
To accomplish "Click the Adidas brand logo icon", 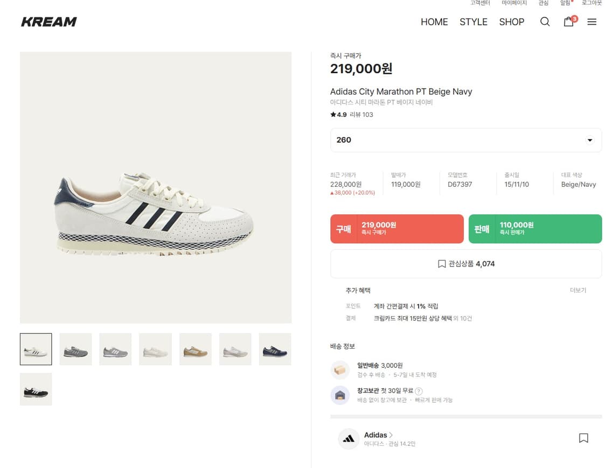I will pyautogui.click(x=349, y=439).
